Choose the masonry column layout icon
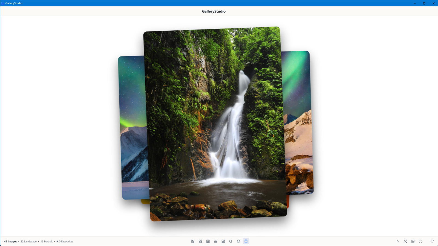 pos(208,241)
